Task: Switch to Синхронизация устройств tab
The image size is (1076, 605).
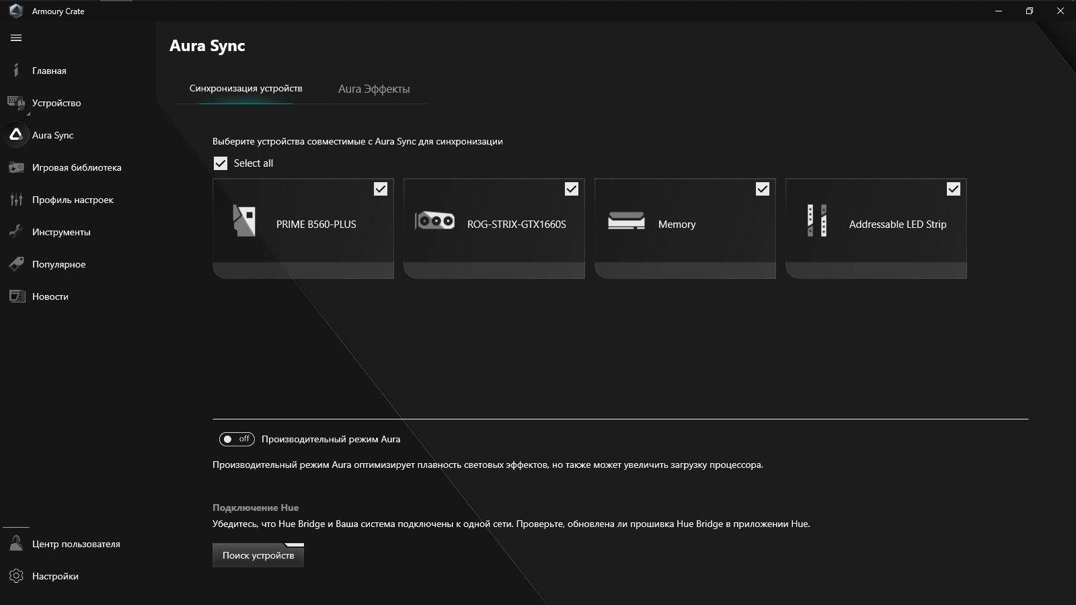Action: [x=245, y=89]
